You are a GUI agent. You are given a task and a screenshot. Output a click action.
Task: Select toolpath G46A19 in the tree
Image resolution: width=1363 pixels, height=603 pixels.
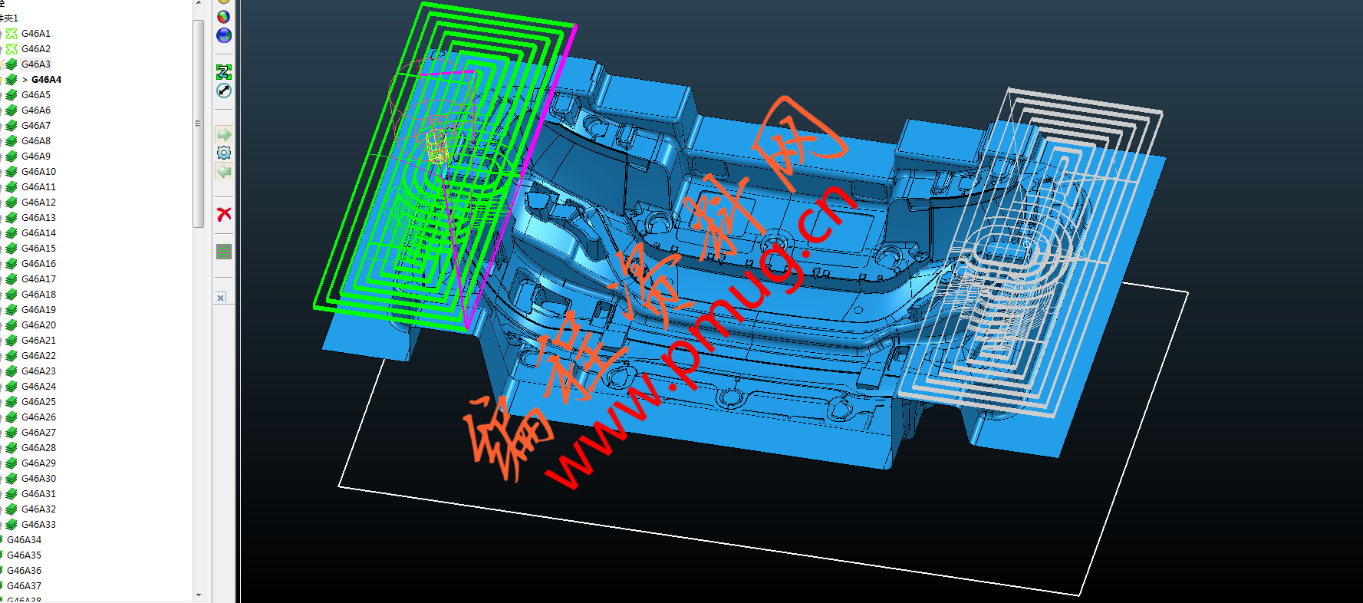pyautogui.click(x=38, y=310)
